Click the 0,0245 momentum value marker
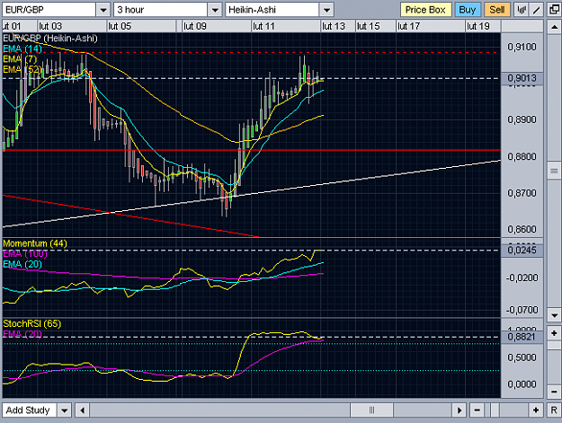 (x=522, y=250)
